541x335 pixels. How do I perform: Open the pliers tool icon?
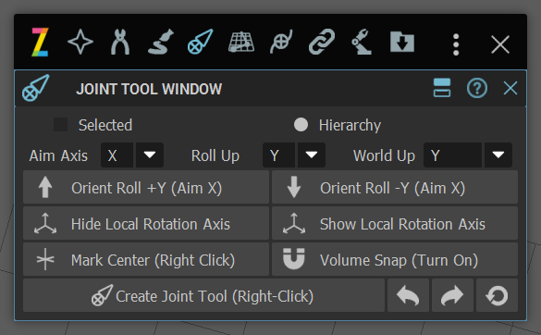[x=120, y=43]
